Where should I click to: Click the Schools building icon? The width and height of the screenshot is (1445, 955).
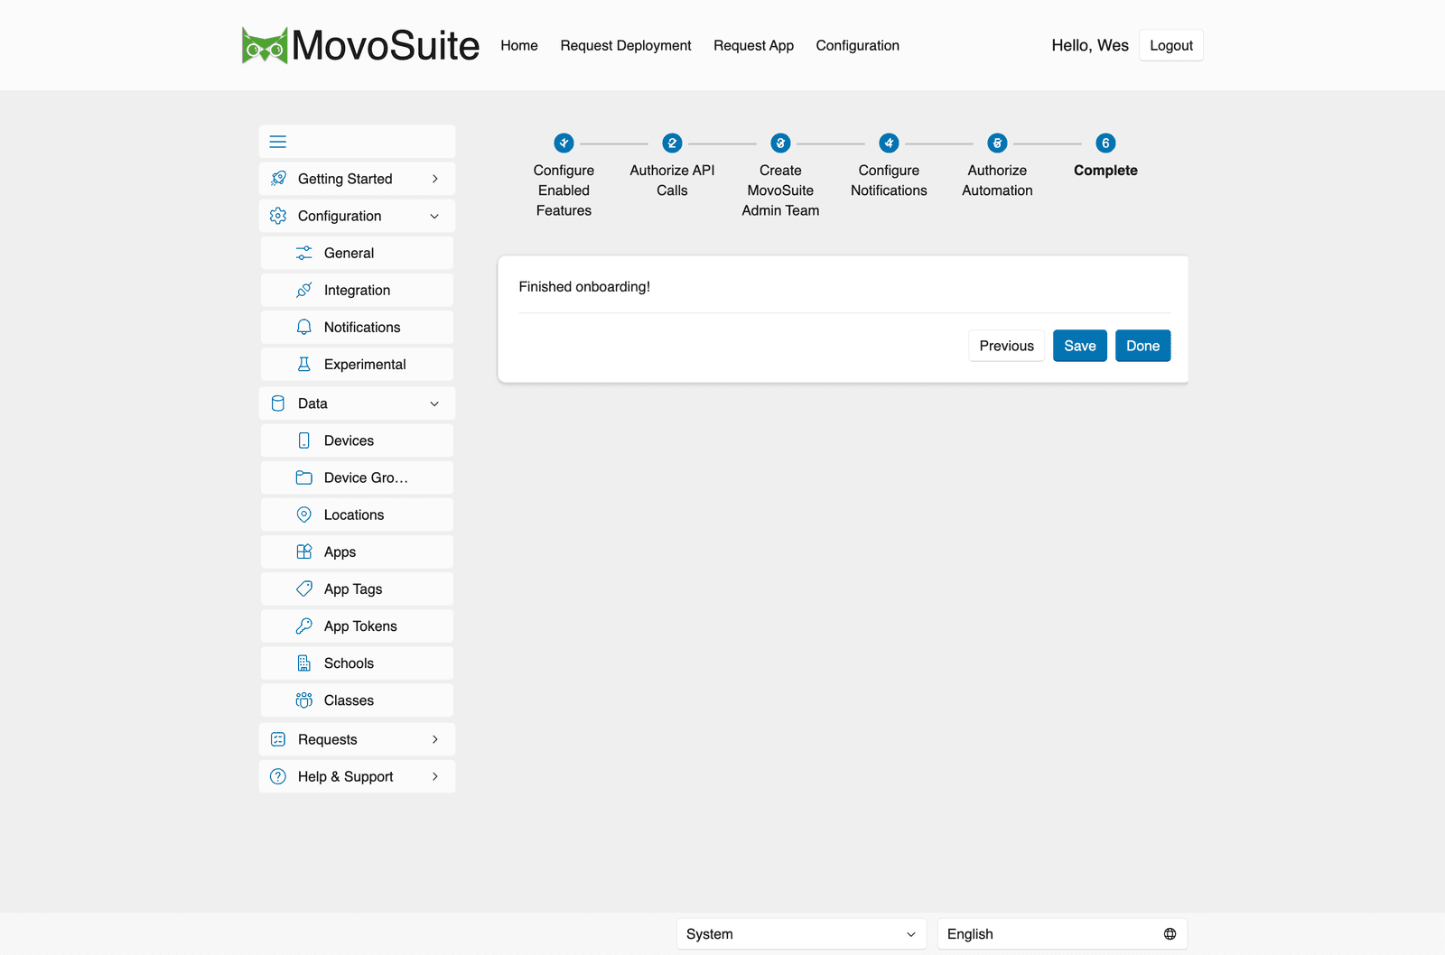[x=304, y=663]
